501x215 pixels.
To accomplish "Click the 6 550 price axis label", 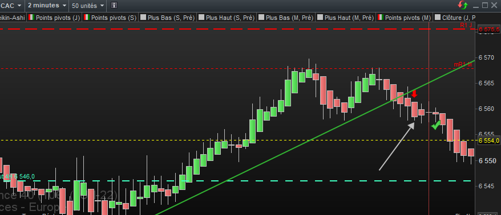I will pyautogui.click(x=487, y=161).
